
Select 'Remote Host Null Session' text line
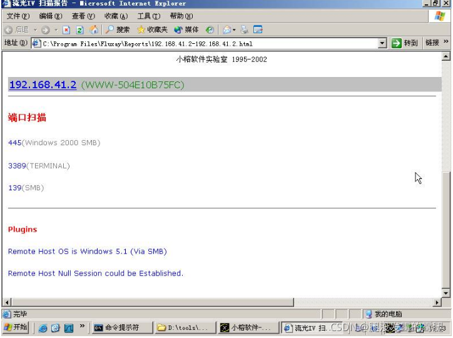click(96, 274)
